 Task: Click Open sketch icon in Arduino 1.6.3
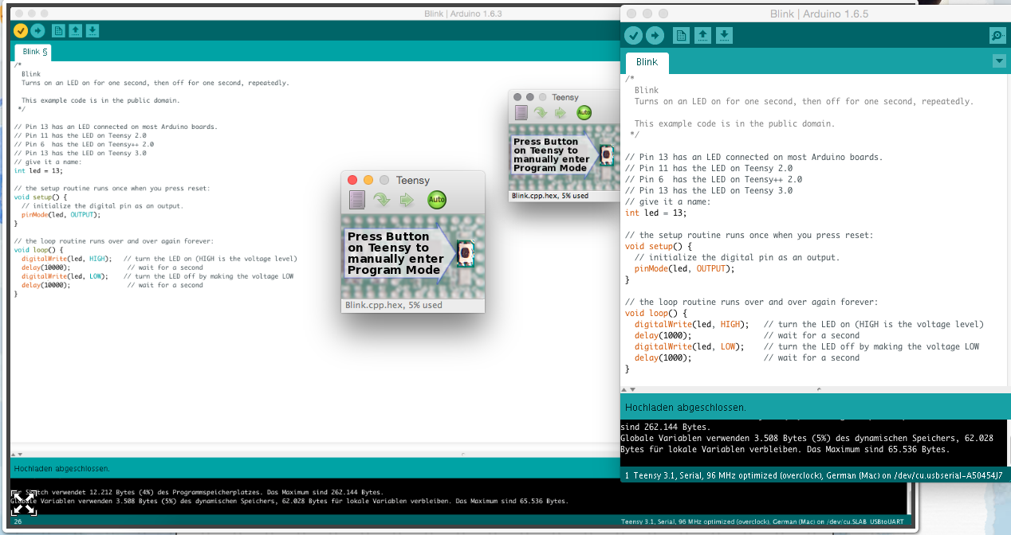tap(75, 30)
